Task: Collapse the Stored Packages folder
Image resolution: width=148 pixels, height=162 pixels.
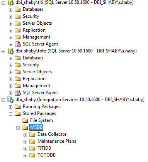Action: pos(10,114)
